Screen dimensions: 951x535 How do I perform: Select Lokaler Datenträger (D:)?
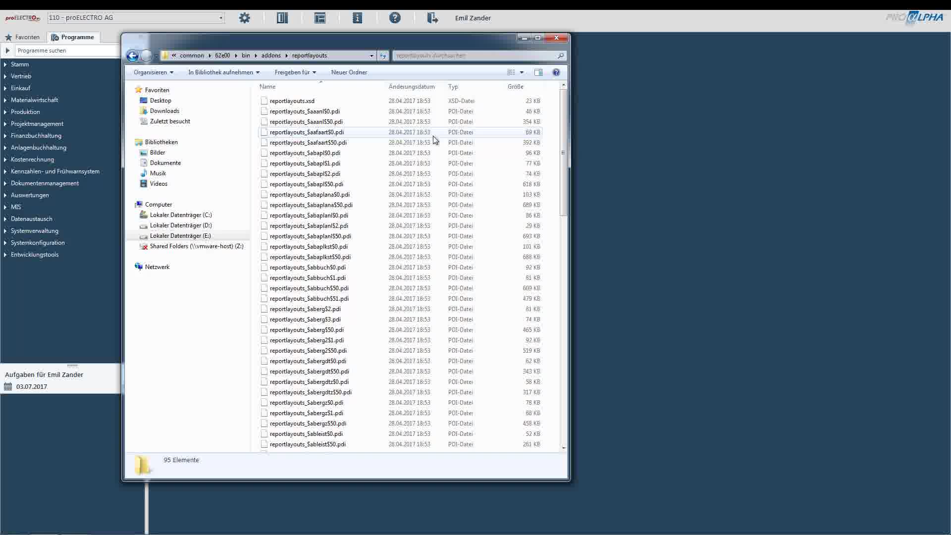[x=181, y=225]
